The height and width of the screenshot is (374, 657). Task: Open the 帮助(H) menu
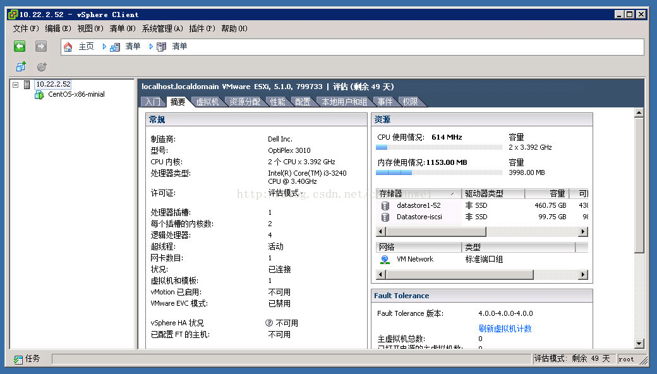pyautogui.click(x=234, y=28)
